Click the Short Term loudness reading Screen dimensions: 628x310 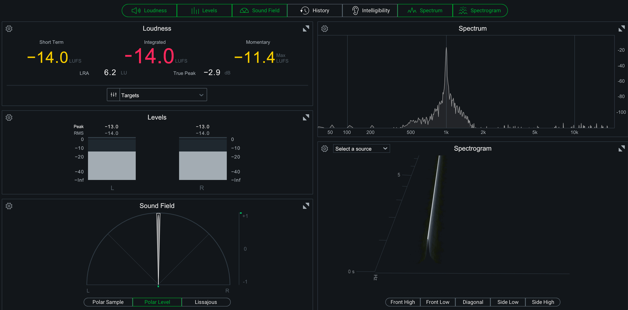pyautogui.click(x=47, y=57)
